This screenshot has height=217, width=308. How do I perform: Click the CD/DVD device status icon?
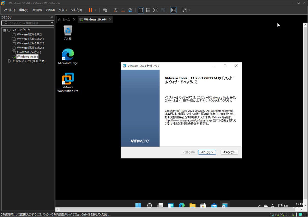tap(277, 215)
